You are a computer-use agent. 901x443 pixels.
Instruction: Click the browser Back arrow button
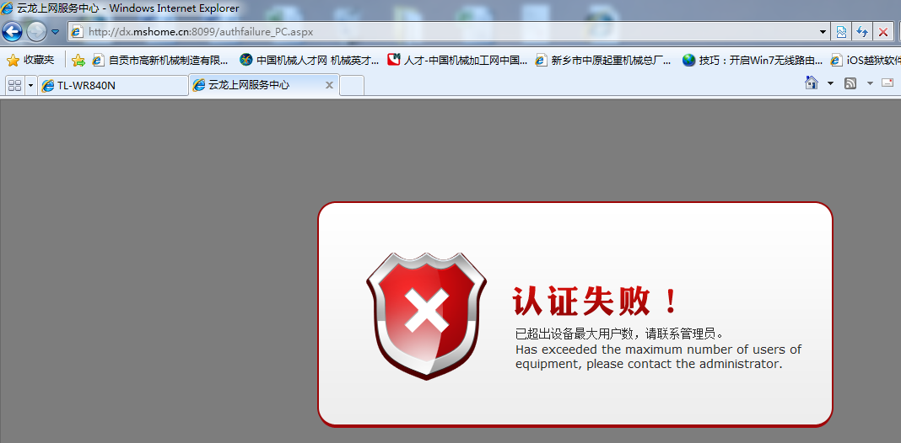point(12,31)
